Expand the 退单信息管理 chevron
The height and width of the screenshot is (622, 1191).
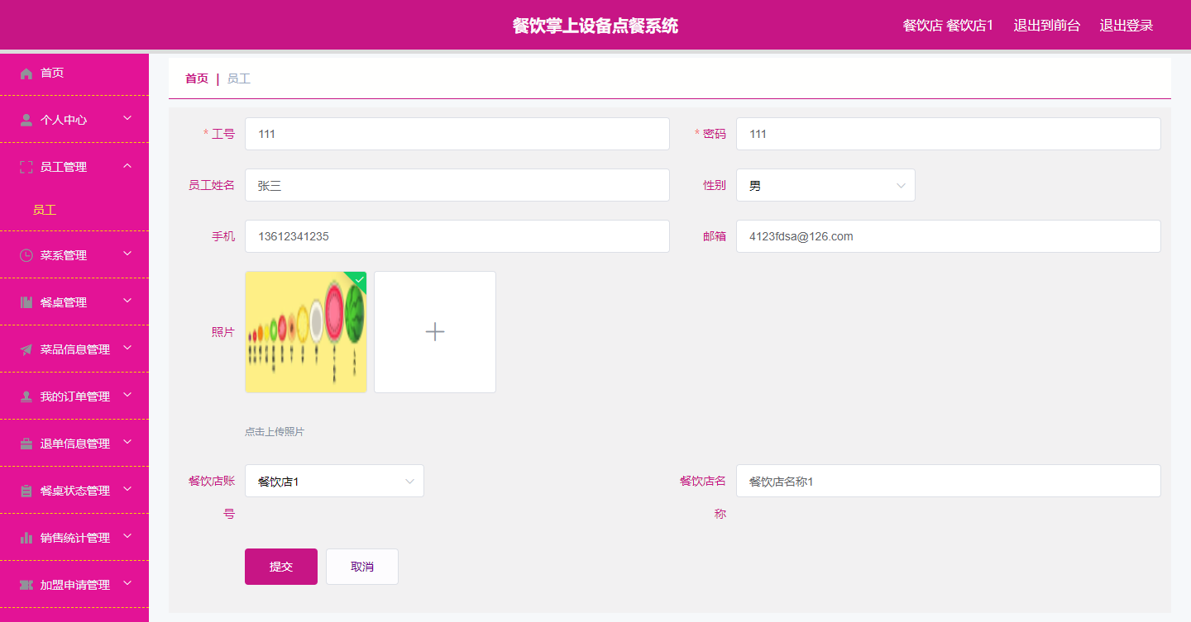(127, 443)
